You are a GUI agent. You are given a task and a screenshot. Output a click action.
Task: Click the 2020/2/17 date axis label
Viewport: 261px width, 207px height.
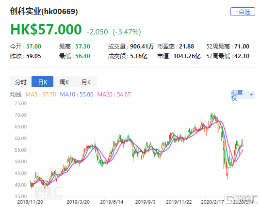pos(212,202)
